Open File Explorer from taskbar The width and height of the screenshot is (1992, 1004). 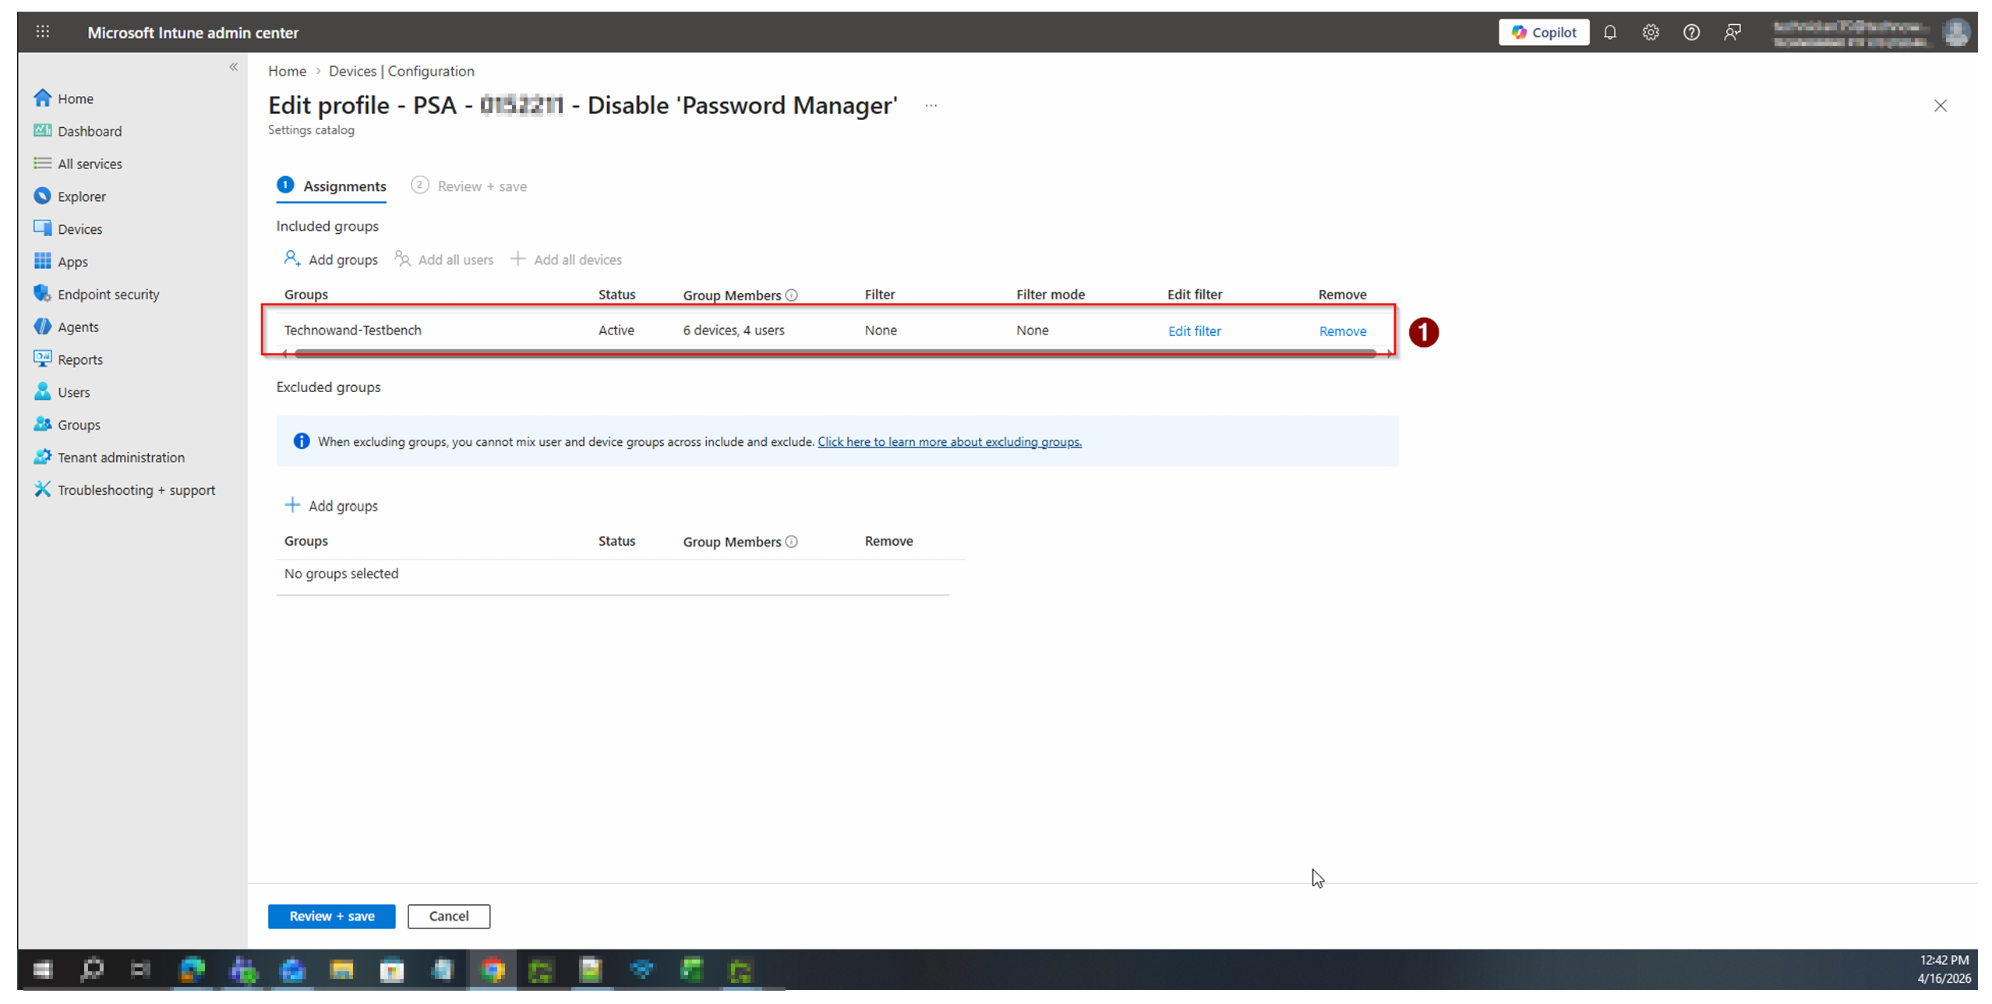[x=341, y=970]
